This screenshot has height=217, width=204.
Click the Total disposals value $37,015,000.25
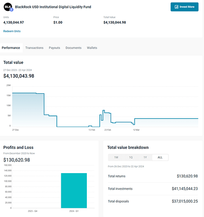coord(185,201)
